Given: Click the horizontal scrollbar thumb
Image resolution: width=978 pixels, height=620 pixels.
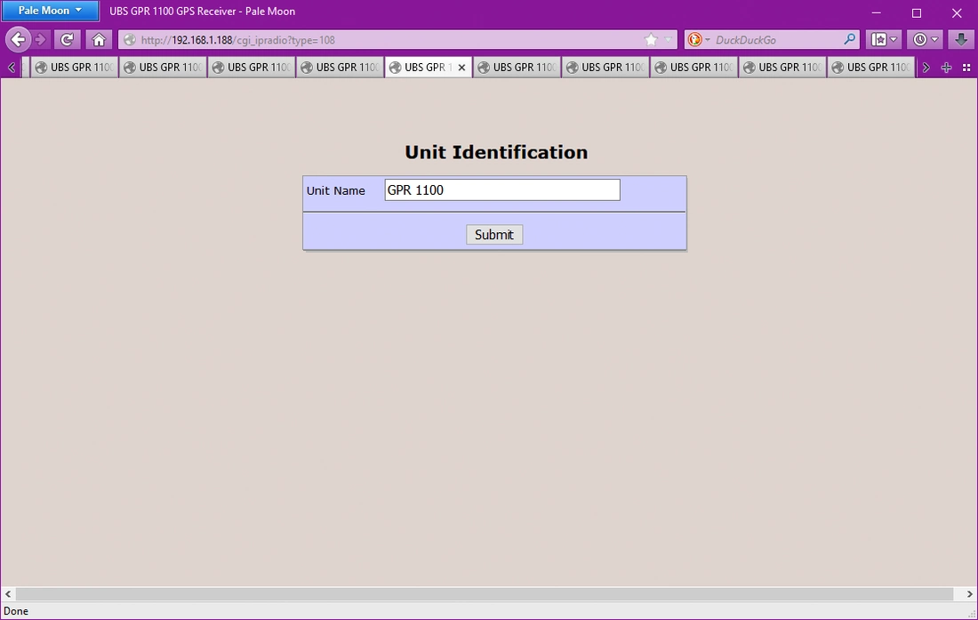Looking at the screenshot, I should (485, 594).
